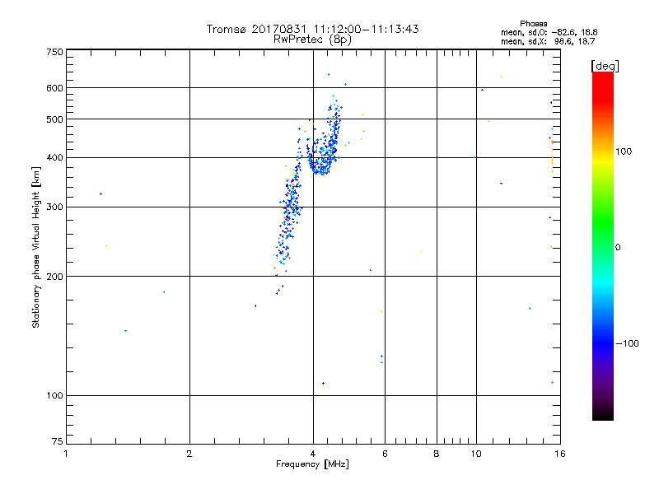This screenshot has width=659, height=494.
Task: Click y-axis tick label '750'
Action: 54,52
